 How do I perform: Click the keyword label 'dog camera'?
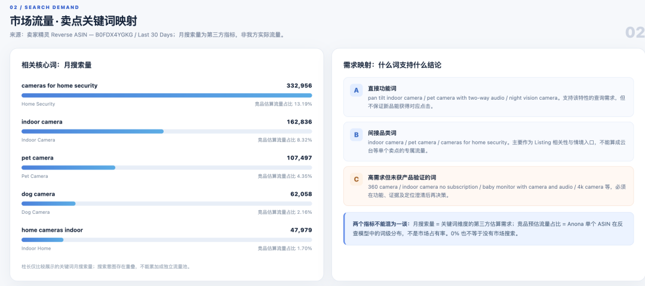click(38, 194)
